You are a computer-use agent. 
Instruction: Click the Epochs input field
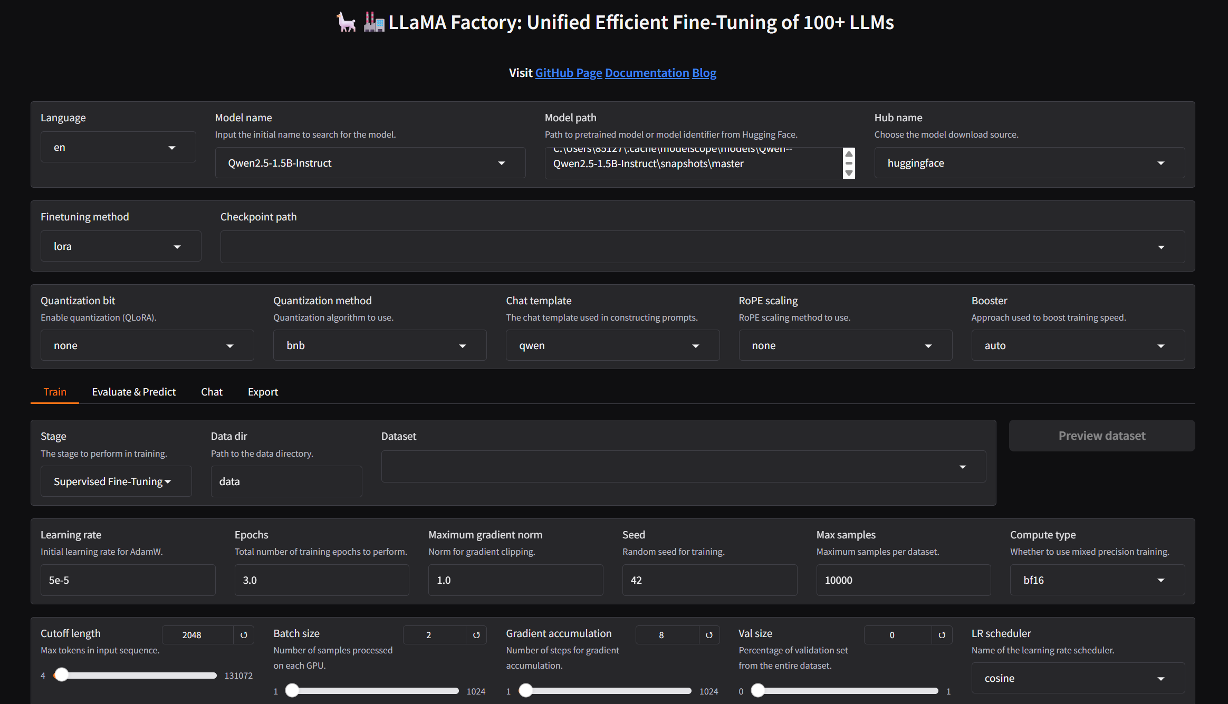click(x=322, y=580)
